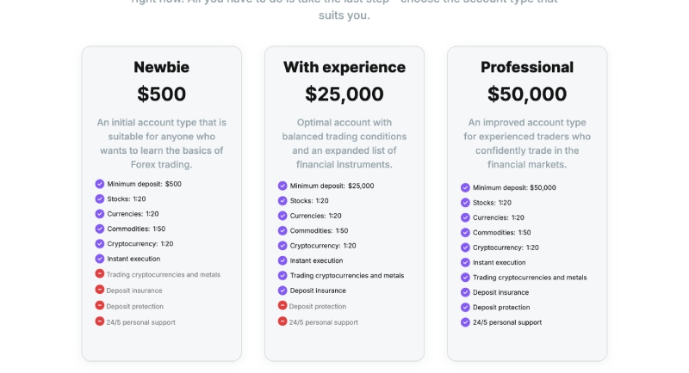Screen dimensions: 689x373
Task: Click Newbie Deposit protection feature text
Action: click(x=134, y=306)
